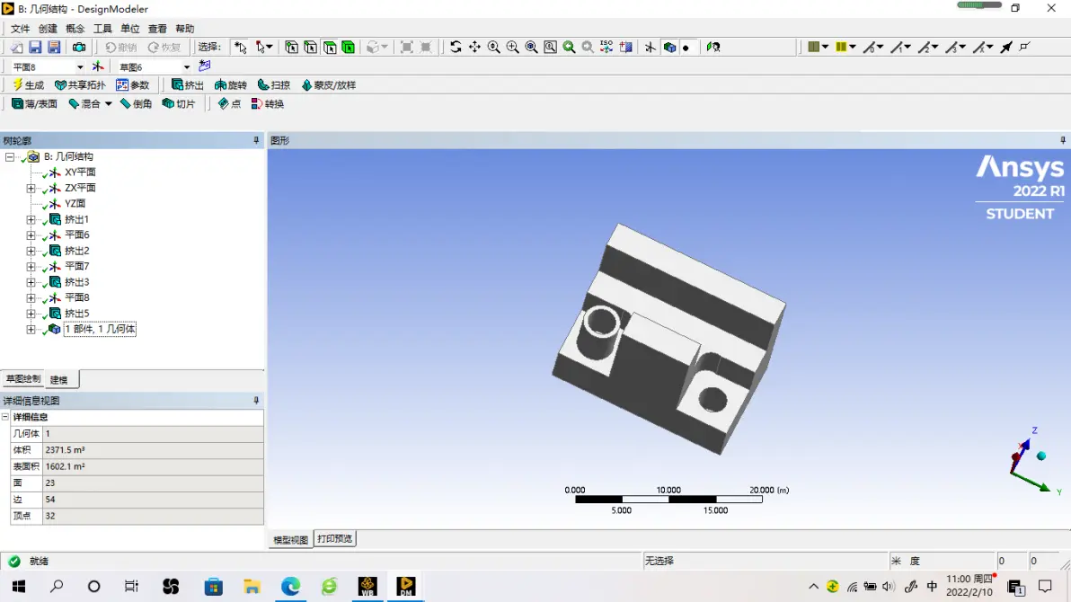The image size is (1071, 602).
Task: Choose the Skin/Loft (蒙皮/放样) tool
Action: point(328,84)
